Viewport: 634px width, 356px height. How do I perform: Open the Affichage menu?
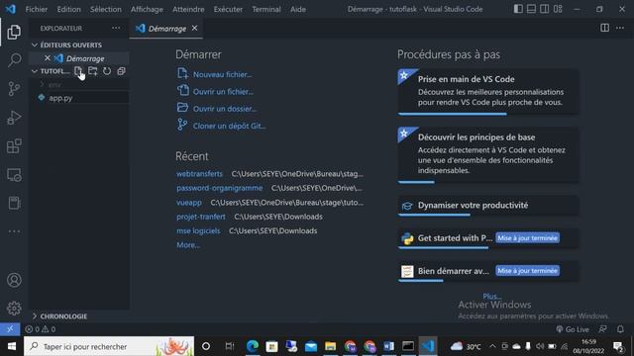click(147, 9)
